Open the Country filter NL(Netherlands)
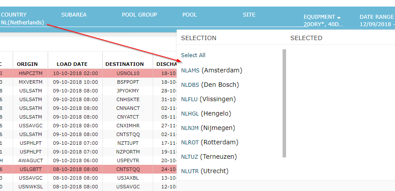 (22, 22)
